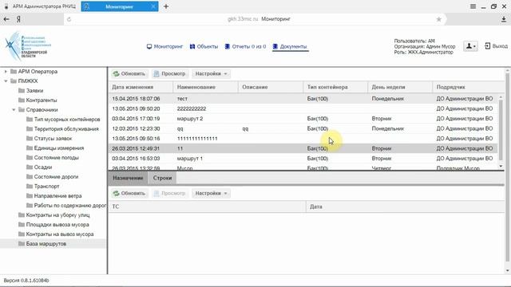511x287 pixels.
Task: Click the ТС column header
Action: 207,206
